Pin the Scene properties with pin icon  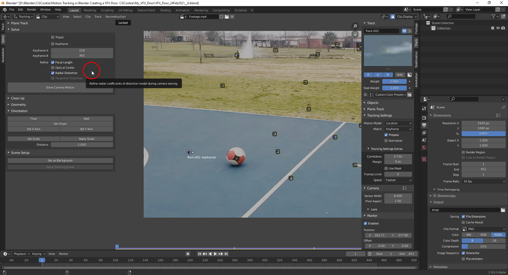(x=503, y=107)
